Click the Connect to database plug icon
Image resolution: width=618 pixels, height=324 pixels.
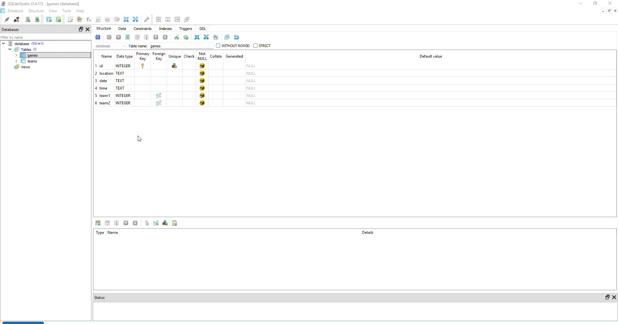coord(7,20)
